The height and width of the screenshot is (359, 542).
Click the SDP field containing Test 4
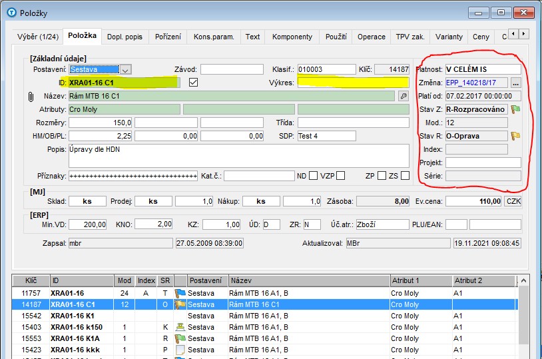coord(327,136)
